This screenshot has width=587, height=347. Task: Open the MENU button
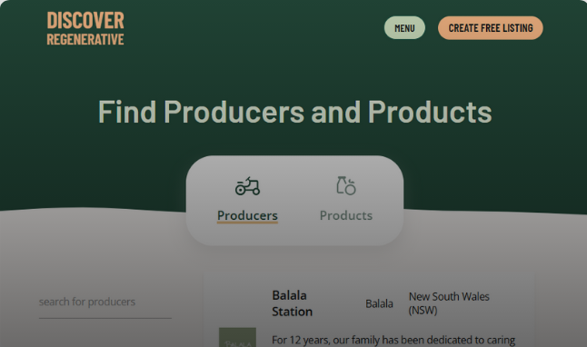coord(404,27)
